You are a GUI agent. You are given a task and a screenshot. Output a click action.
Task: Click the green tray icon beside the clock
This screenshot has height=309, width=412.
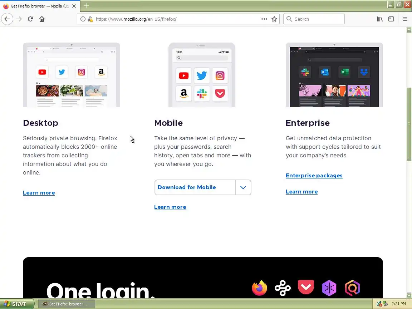click(386, 304)
